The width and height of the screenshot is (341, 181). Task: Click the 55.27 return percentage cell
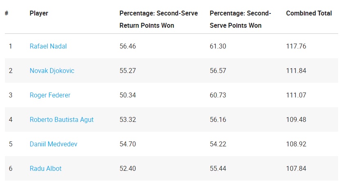pos(127,71)
